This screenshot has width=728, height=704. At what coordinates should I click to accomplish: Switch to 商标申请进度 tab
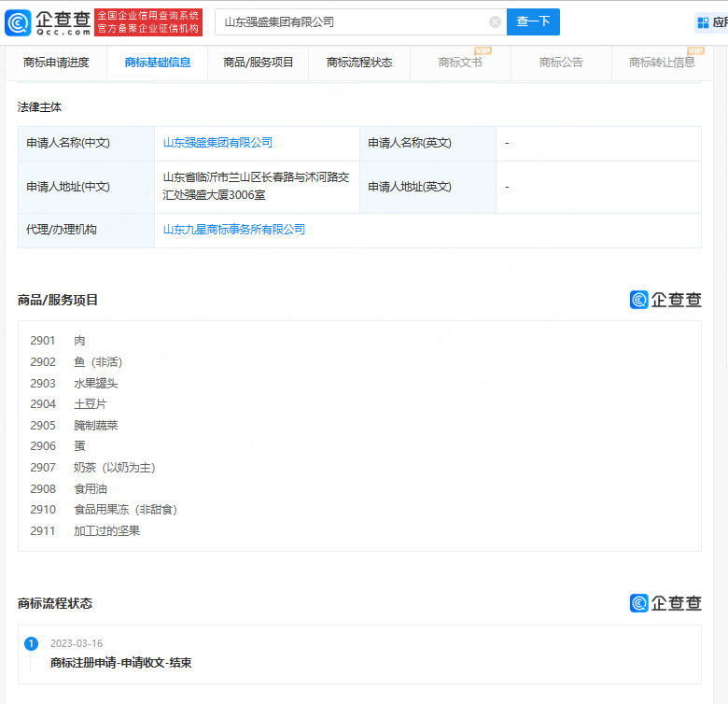(56, 63)
